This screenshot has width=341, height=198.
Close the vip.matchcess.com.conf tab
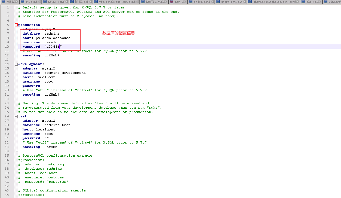point(137,2)
